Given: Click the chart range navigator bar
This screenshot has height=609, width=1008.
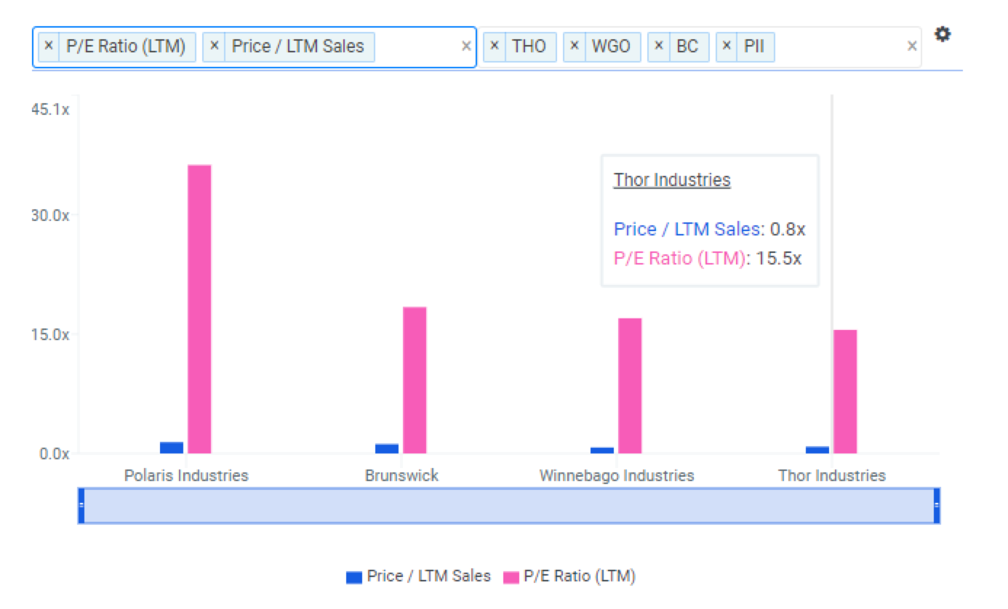Looking at the screenshot, I should [509, 505].
